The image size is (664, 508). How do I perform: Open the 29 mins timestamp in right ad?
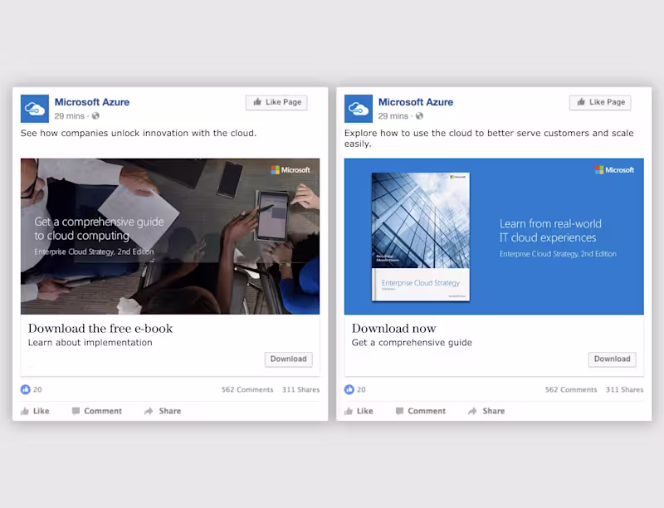tap(393, 116)
